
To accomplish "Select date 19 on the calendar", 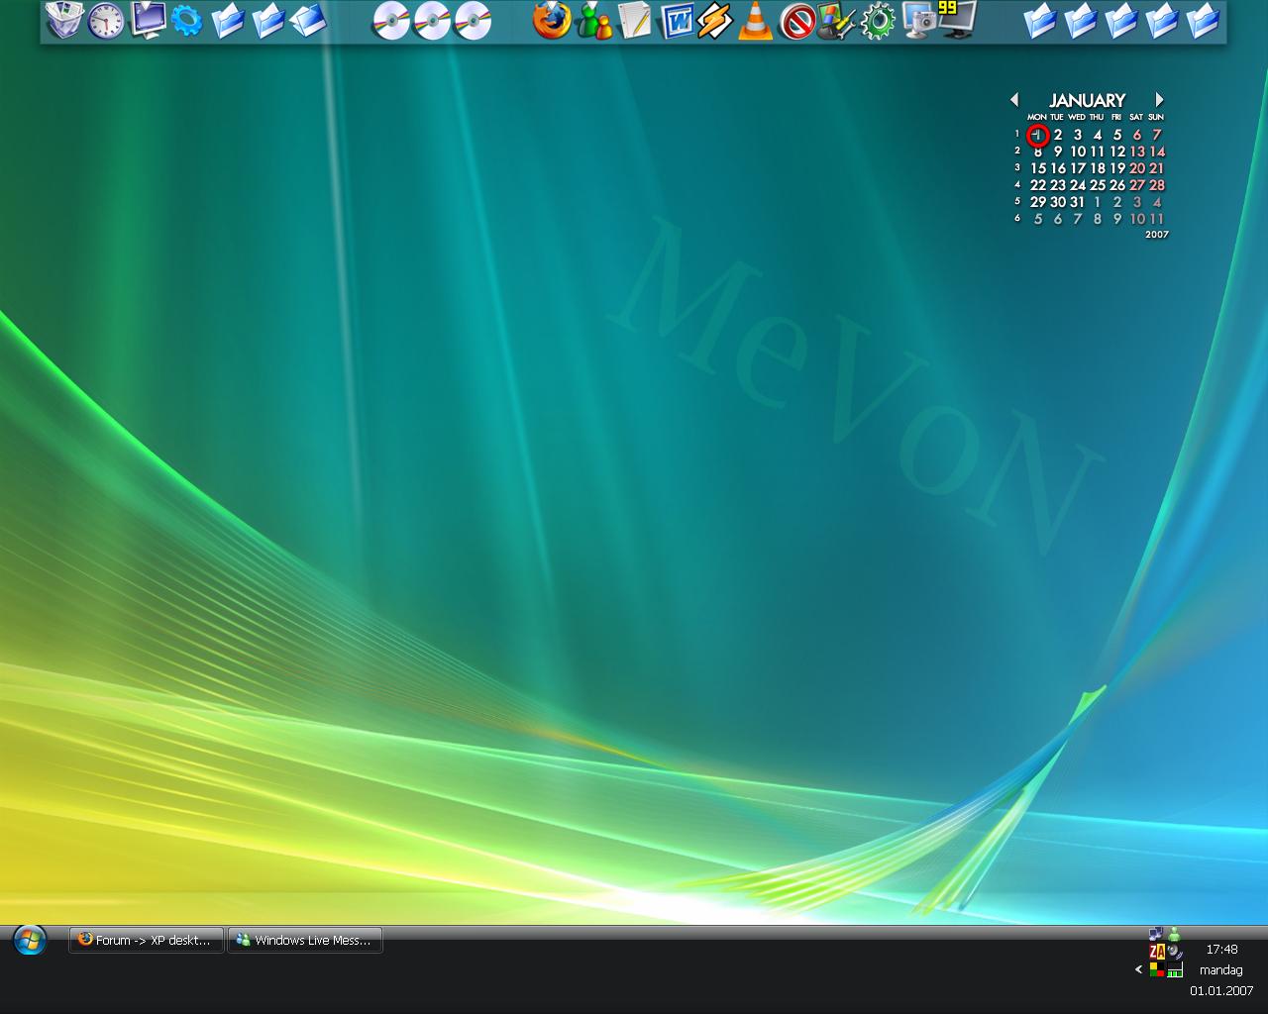I will 1117,168.
